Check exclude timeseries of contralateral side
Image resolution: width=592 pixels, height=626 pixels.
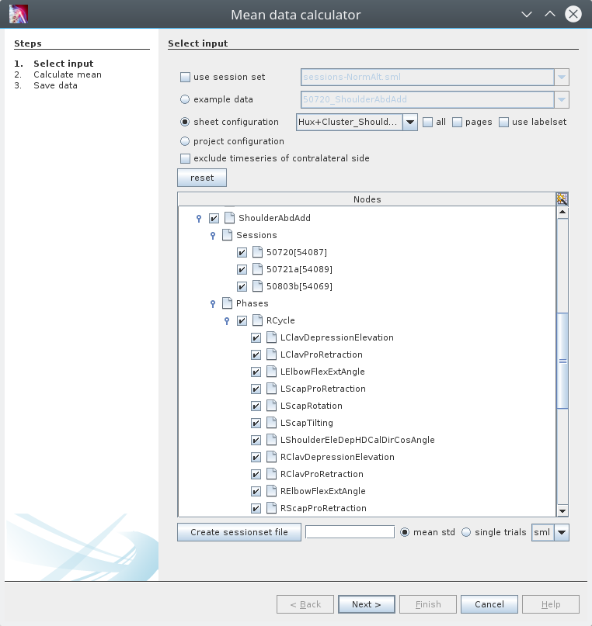pos(185,158)
